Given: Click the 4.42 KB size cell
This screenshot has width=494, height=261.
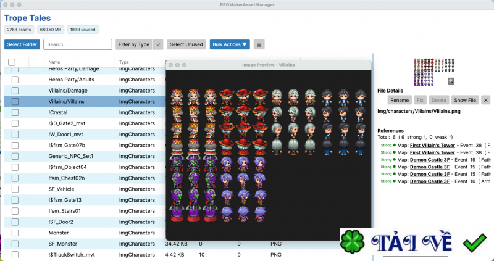Looking at the screenshot, I should 175,255.
